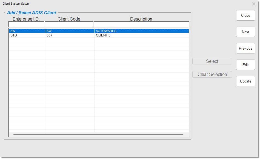Screen dimensions: 260x159
Task: Click the Clear Selection button
Action: [212, 75]
